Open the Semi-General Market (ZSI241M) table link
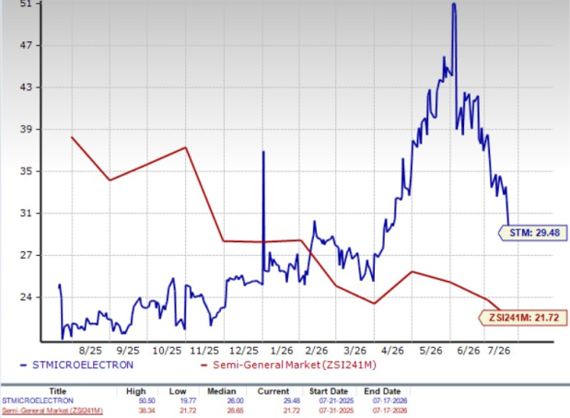570x418 pixels. tap(52, 411)
